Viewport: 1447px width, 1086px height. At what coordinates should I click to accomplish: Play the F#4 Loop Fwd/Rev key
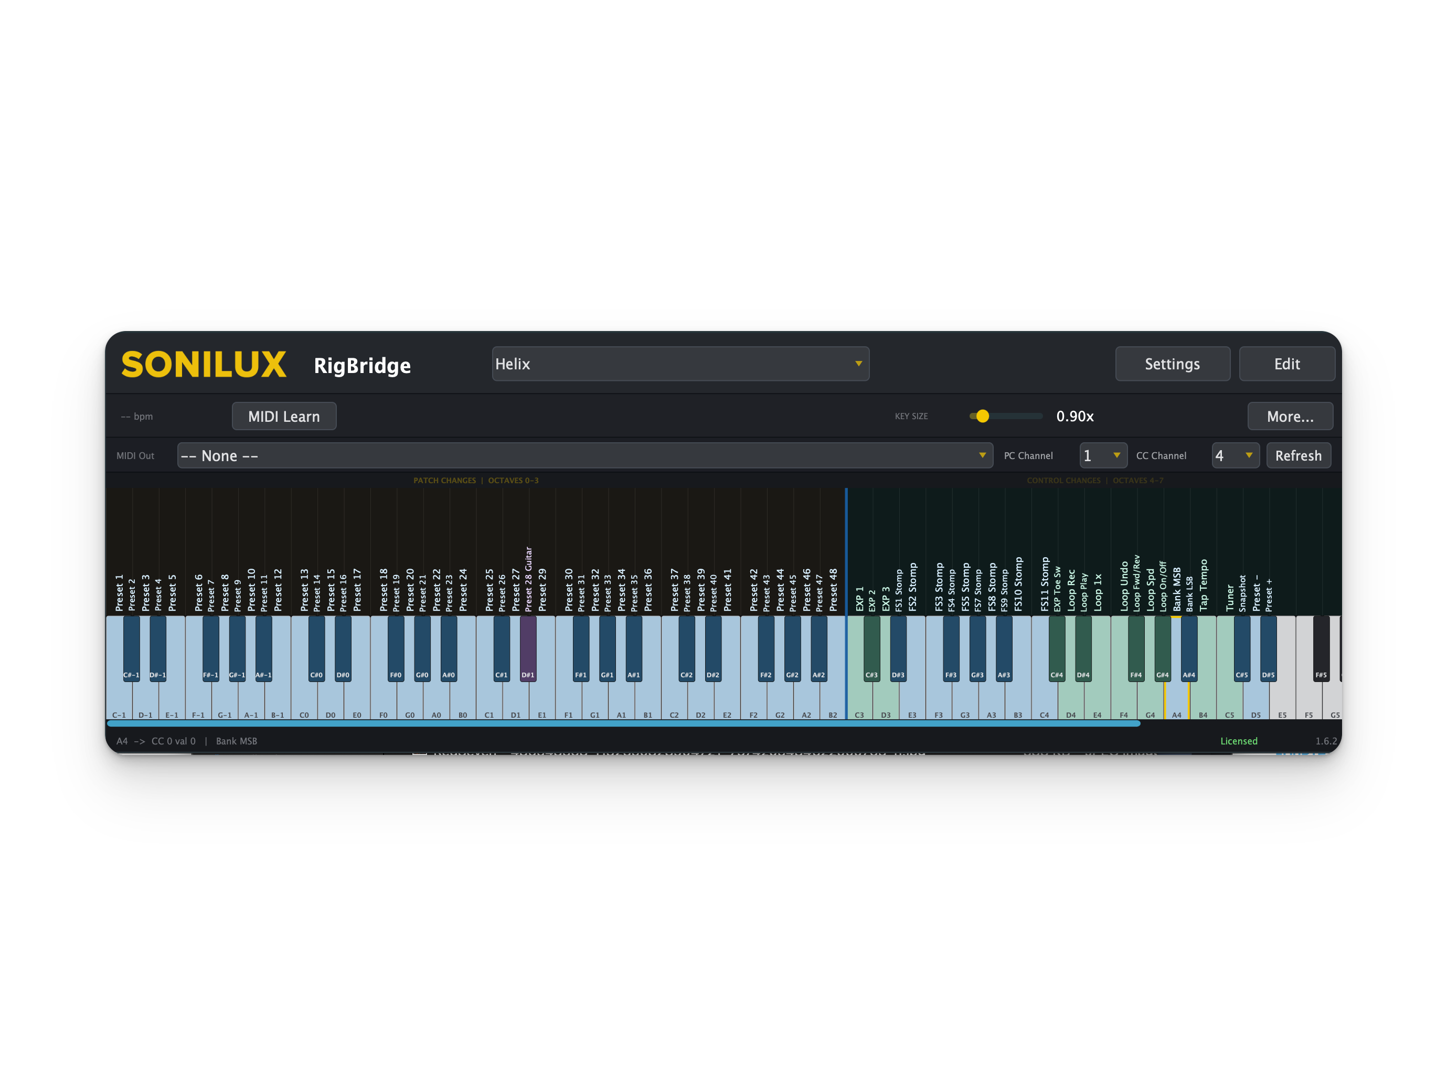[x=1136, y=648]
